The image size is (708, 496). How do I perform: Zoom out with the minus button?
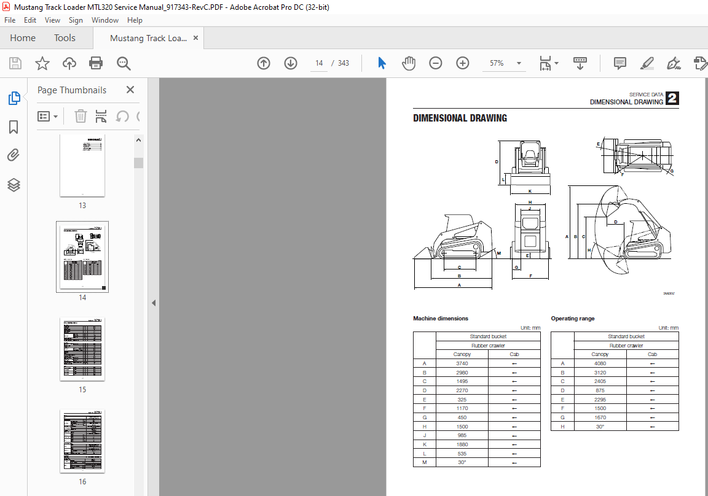tap(436, 63)
